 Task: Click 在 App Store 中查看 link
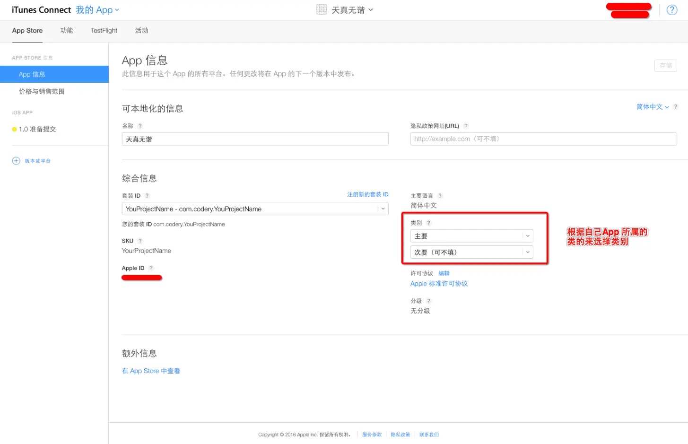tap(151, 371)
